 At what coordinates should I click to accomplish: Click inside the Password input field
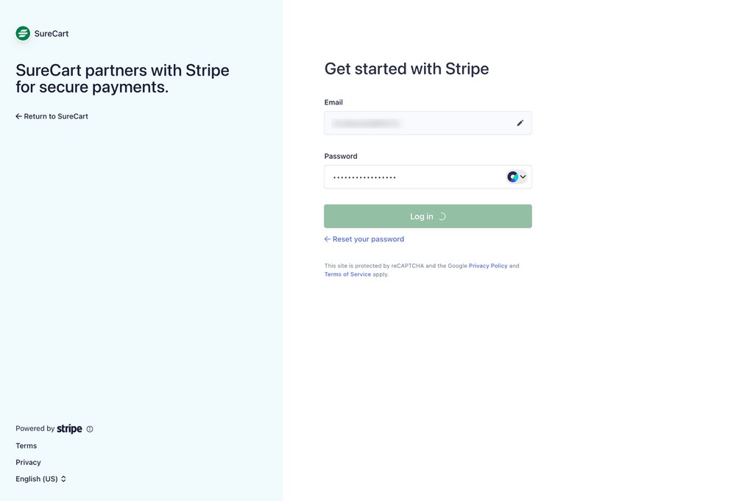412,177
